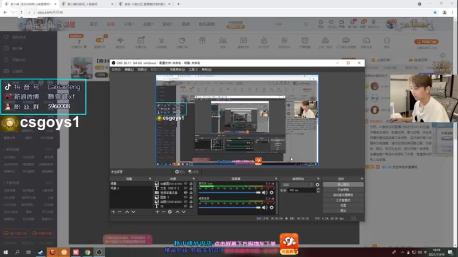
Task: Toggle lock on 图像 6 source
Action: coord(191,197)
